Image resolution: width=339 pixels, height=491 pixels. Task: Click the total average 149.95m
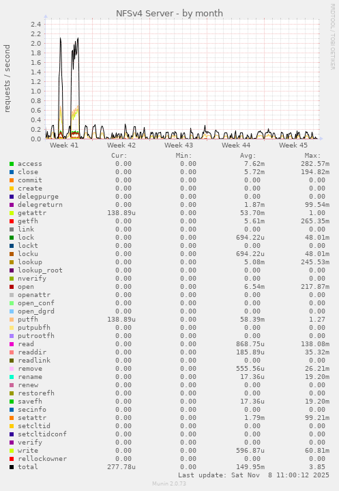pyautogui.click(x=250, y=467)
